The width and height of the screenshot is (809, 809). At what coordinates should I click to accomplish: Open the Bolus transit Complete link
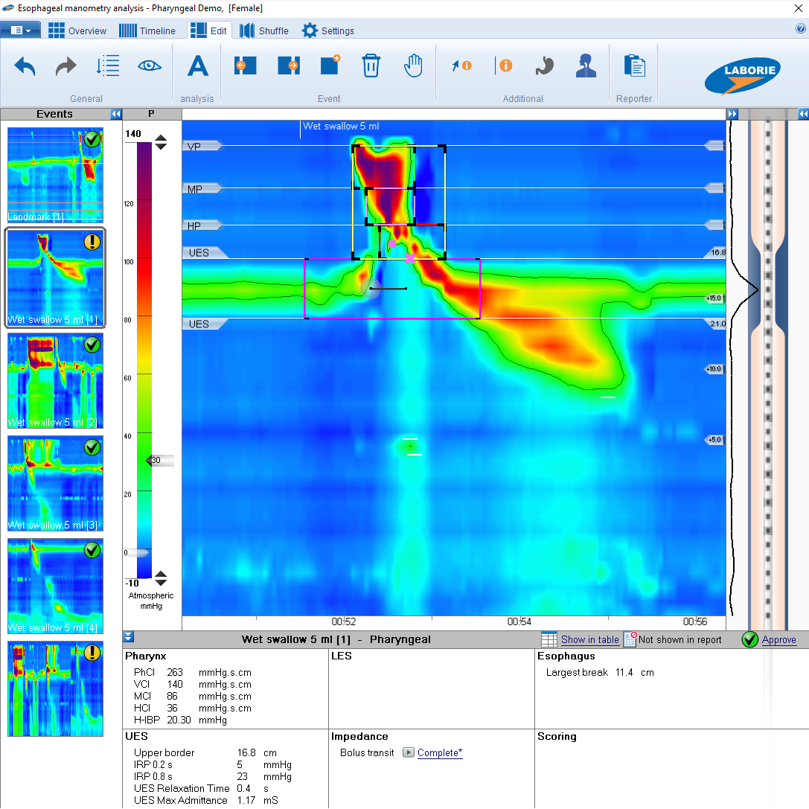[440, 752]
